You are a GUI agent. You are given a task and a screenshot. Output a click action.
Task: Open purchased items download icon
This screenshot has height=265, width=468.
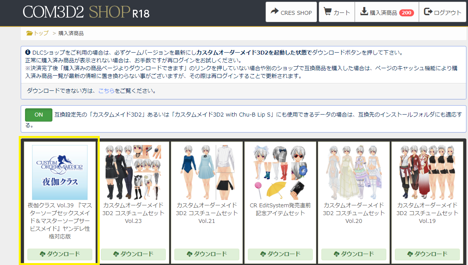pos(364,12)
